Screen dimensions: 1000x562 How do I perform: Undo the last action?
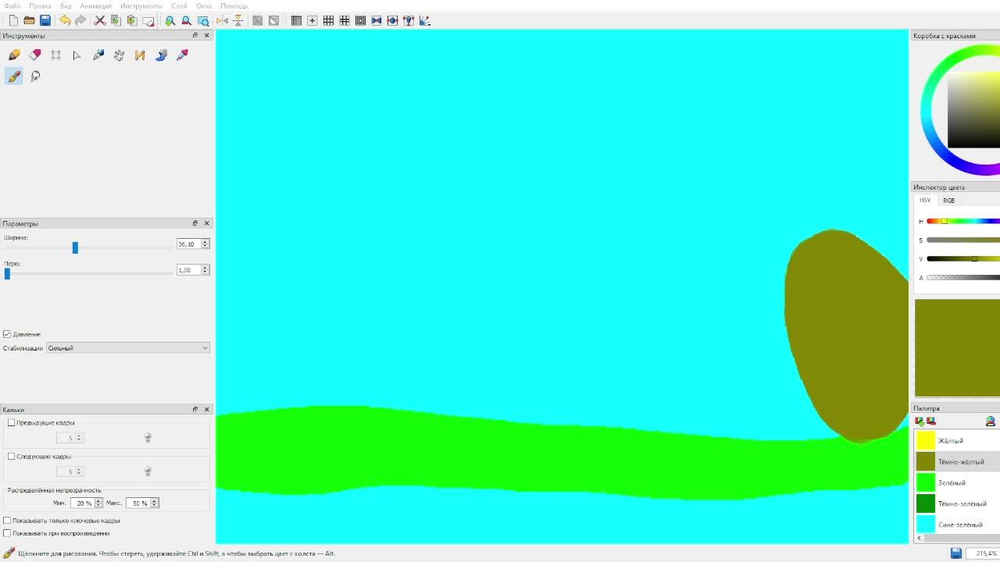(x=65, y=20)
